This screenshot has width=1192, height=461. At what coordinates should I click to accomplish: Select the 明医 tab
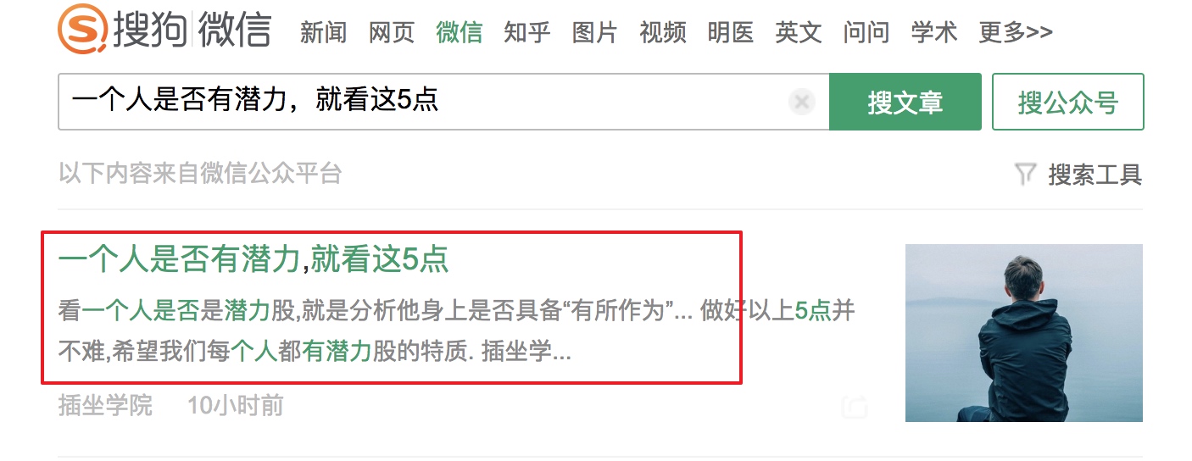pyautogui.click(x=730, y=33)
